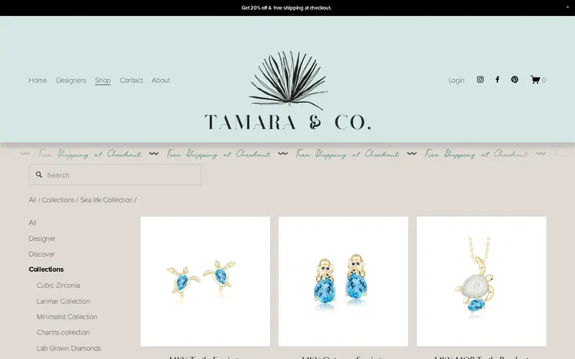View the octopus earrings product image
The height and width of the screenshot is (359, 575).
click(x=343, y=282)
